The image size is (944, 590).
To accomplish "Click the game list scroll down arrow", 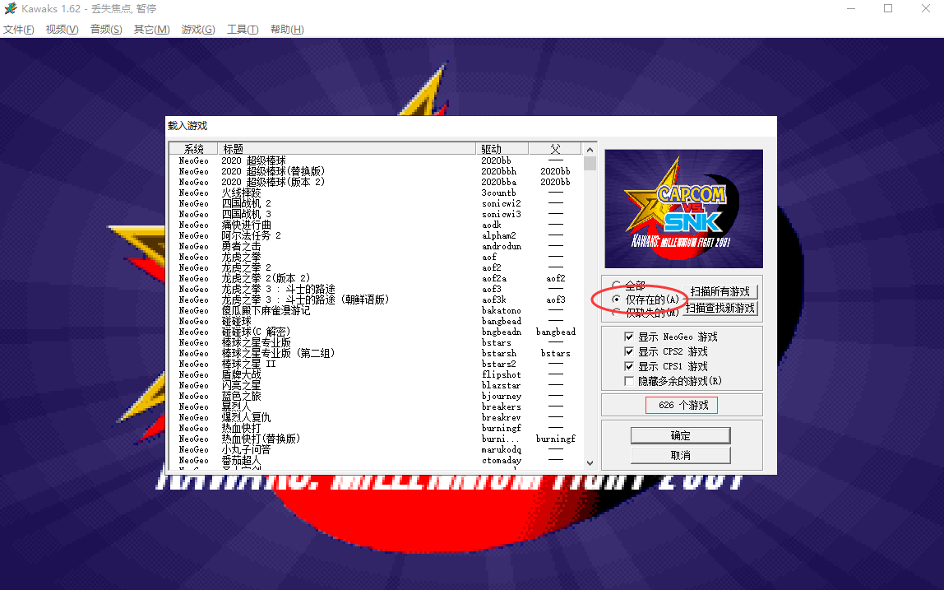I will coord(590,464).
